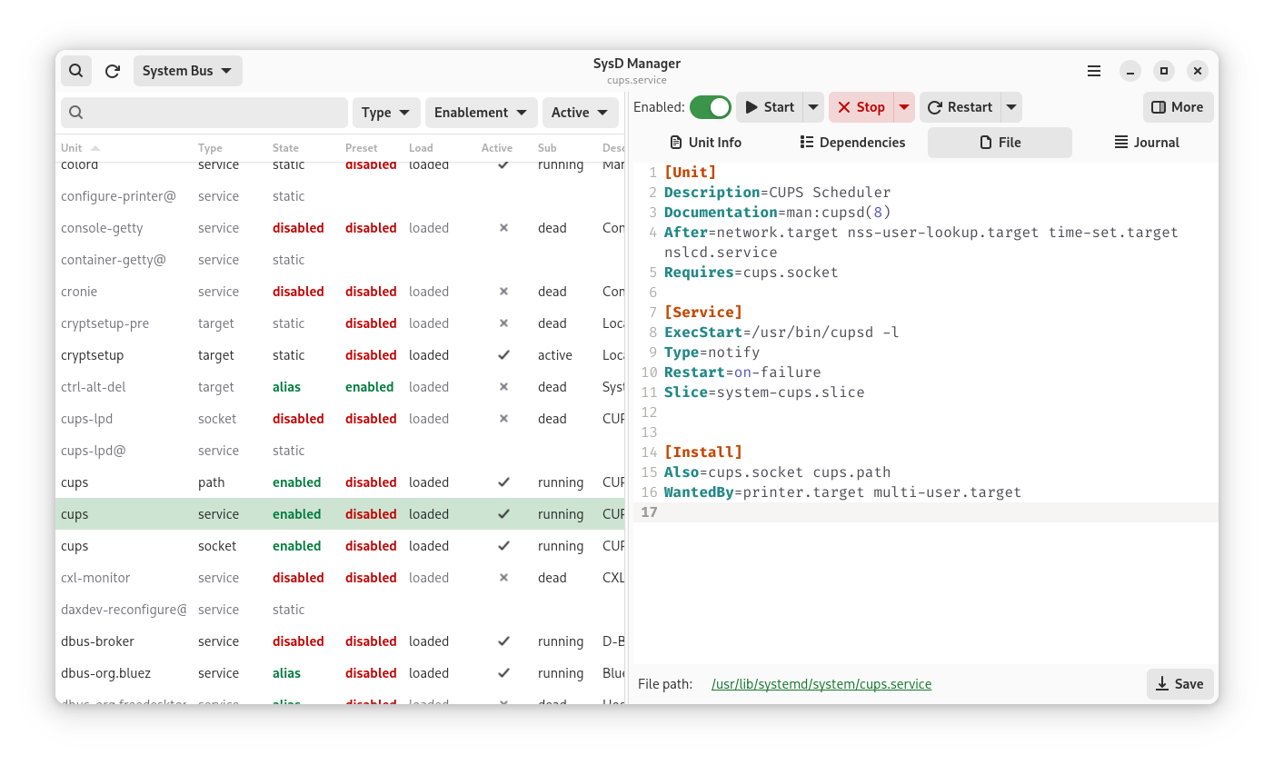Open the Type filter dropdown

386,113
